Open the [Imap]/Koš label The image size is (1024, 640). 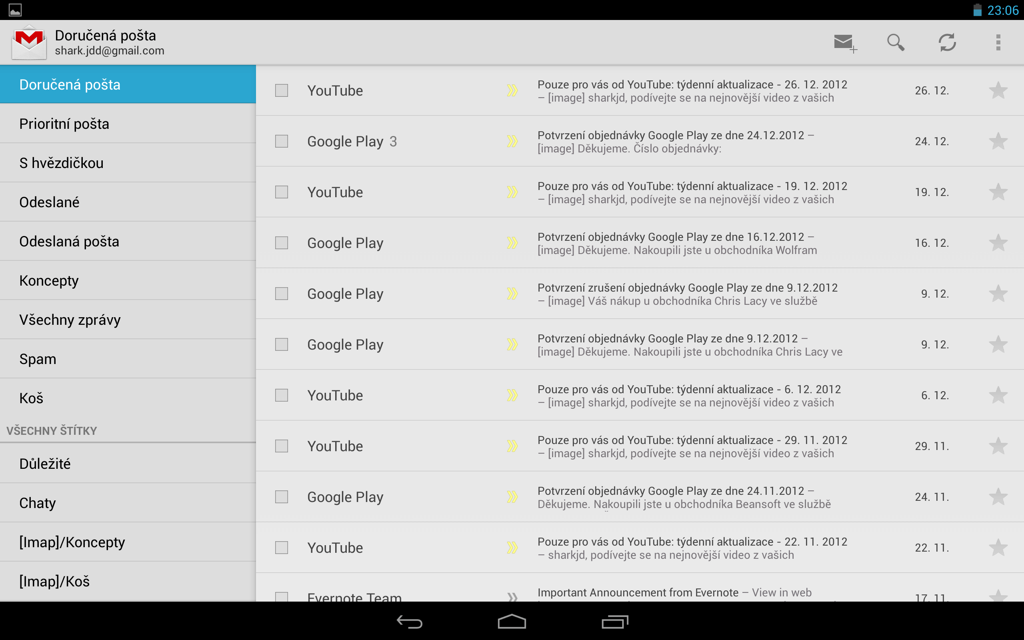pyautogui.click(x=128, y=581)
